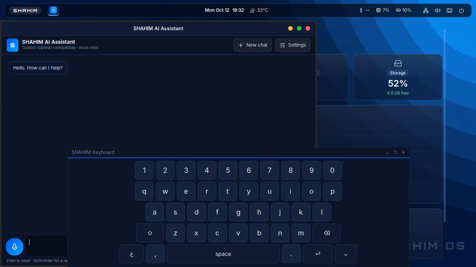Viewport: 476px width, 267px height.
Task: Click the '8.8 GB free' storage text
Action: pyautogui.click(x=398, y=93)
